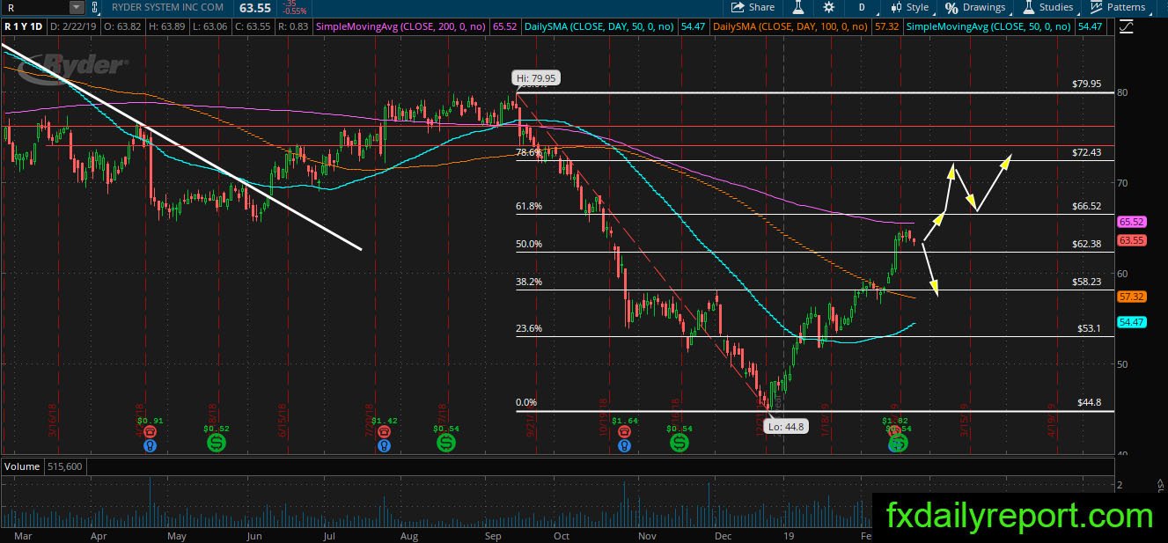Image resolution: width=1168 pixels, height=543 pixels.
Task: Open chart settings gear icon
Action: tap(828, 7)
